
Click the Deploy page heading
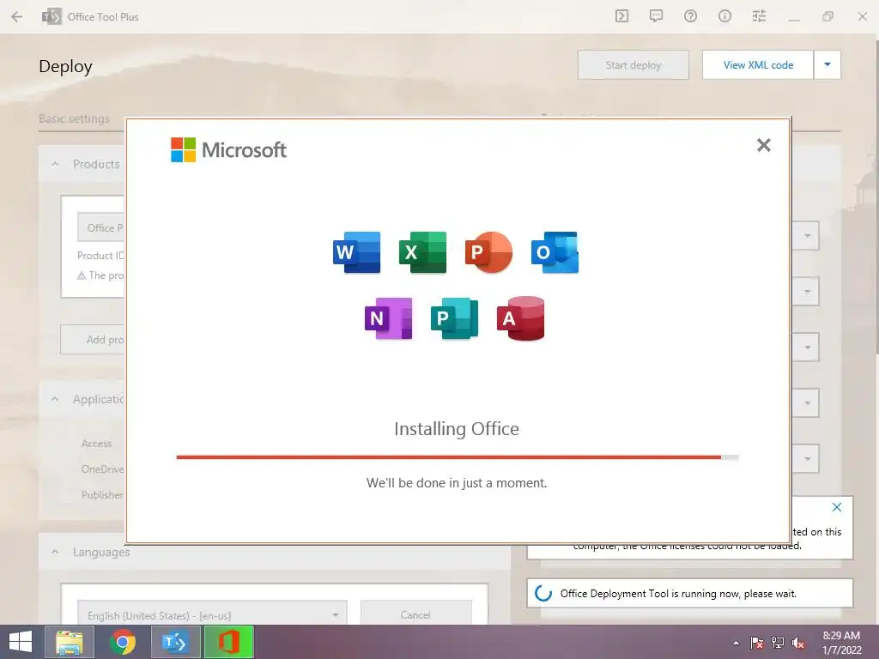point(65,66)
